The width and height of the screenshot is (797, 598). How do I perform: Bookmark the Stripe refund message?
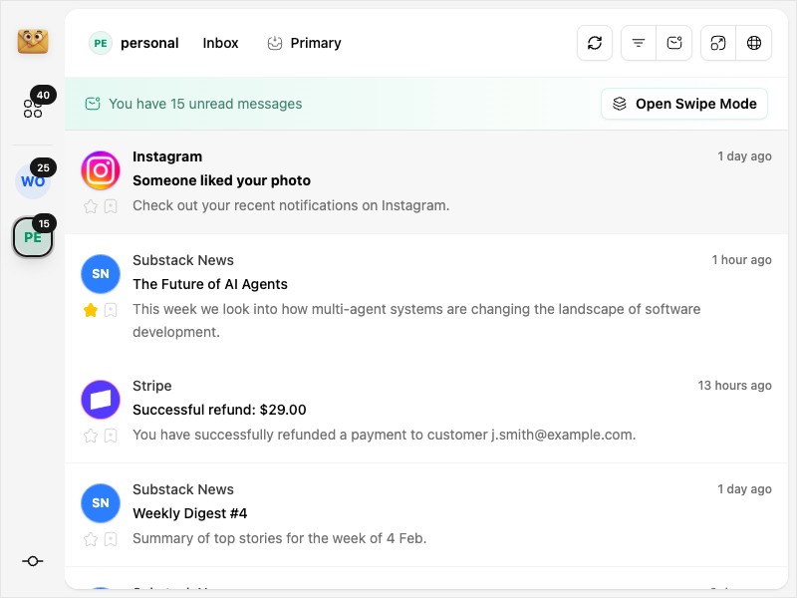coord(111,436)
